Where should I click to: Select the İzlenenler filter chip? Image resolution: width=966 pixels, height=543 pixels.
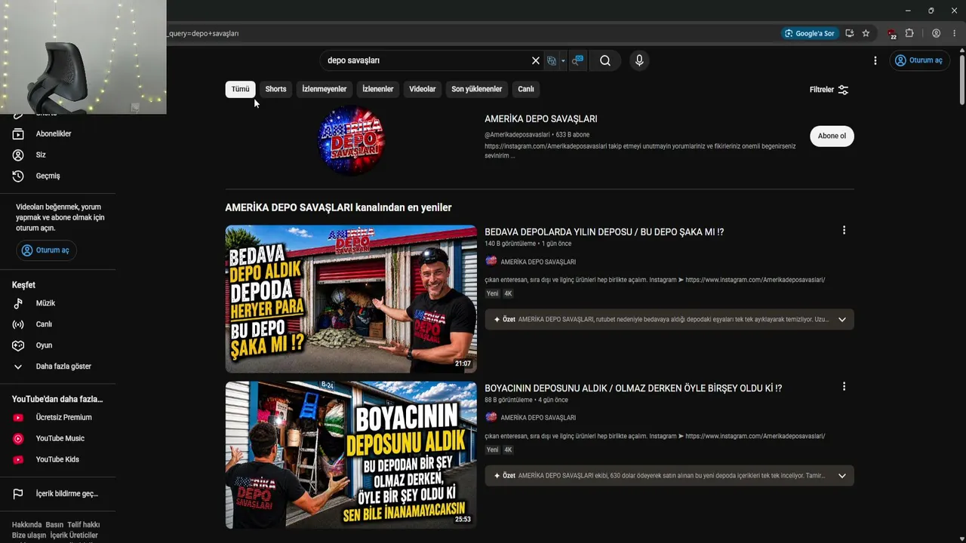(378, 89)
